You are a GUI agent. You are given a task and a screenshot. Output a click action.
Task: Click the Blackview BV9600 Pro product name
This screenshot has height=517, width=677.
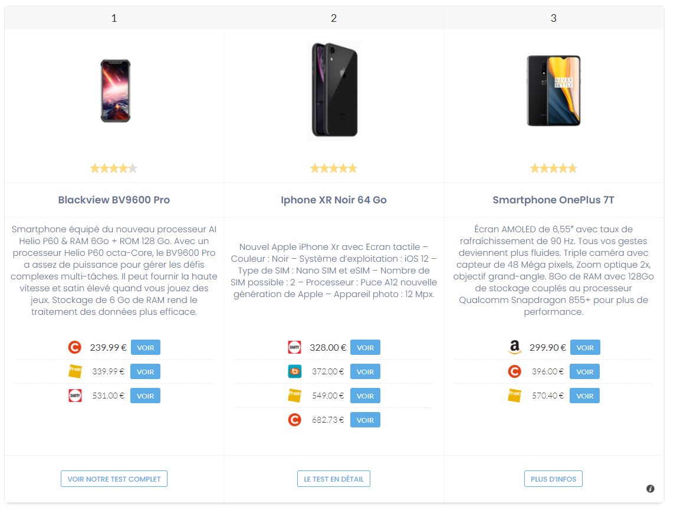114,200
